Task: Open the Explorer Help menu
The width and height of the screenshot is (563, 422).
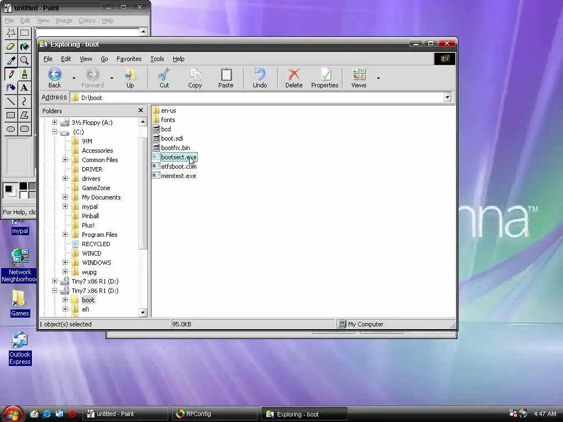Action: 179,59
